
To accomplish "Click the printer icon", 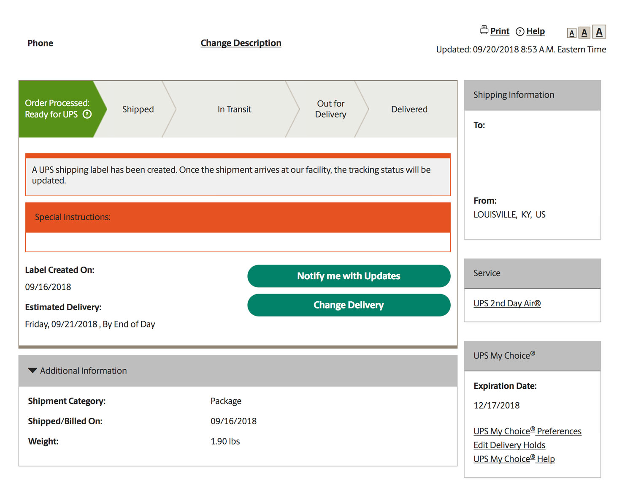I will [484, 30].
